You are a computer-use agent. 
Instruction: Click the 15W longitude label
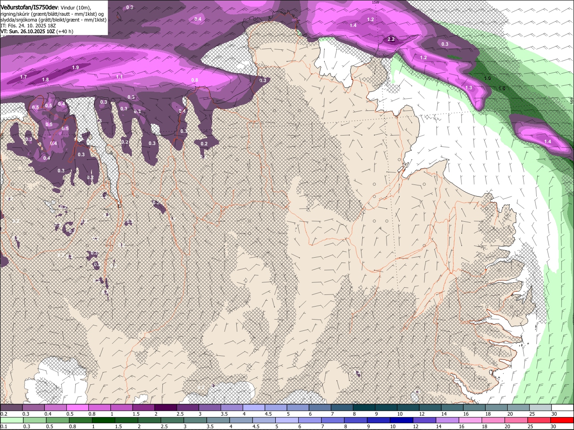coord(375,2)
